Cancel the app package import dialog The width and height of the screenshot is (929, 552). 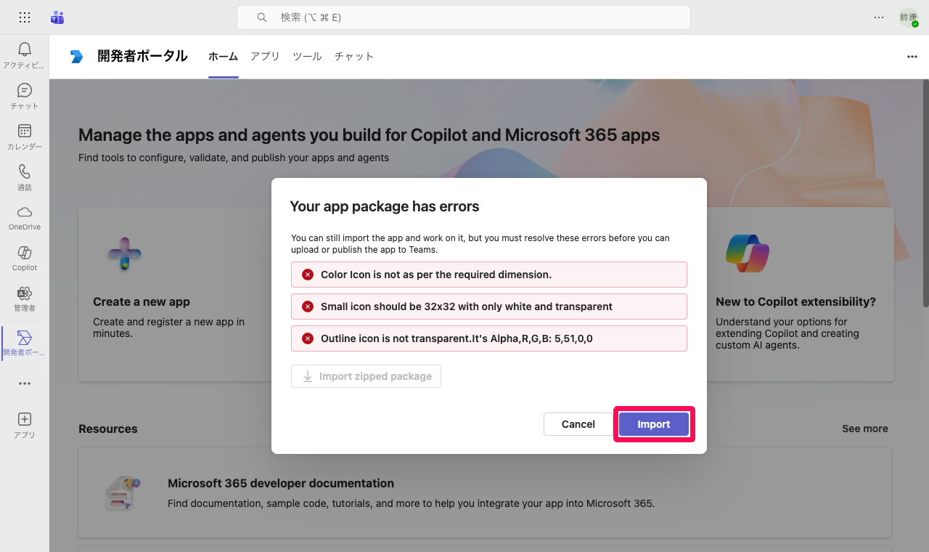pos(578,424)
